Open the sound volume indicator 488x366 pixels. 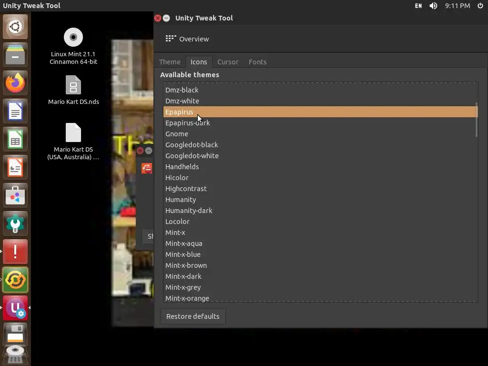coord(433,6)
